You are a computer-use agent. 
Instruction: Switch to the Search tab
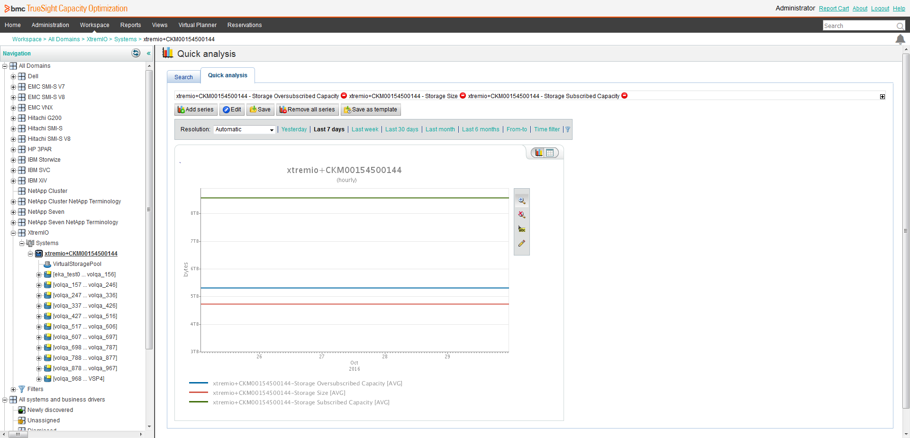coord(183,77)
